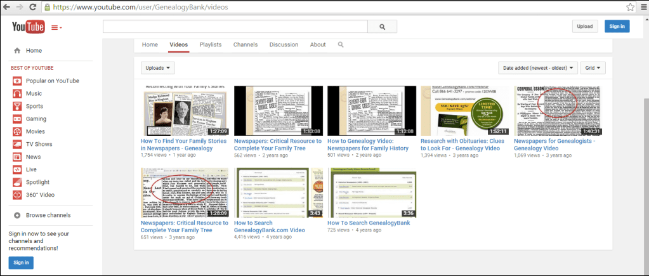Click the Home house icon in sidebar
649x276 pixels.
point(17,51)
